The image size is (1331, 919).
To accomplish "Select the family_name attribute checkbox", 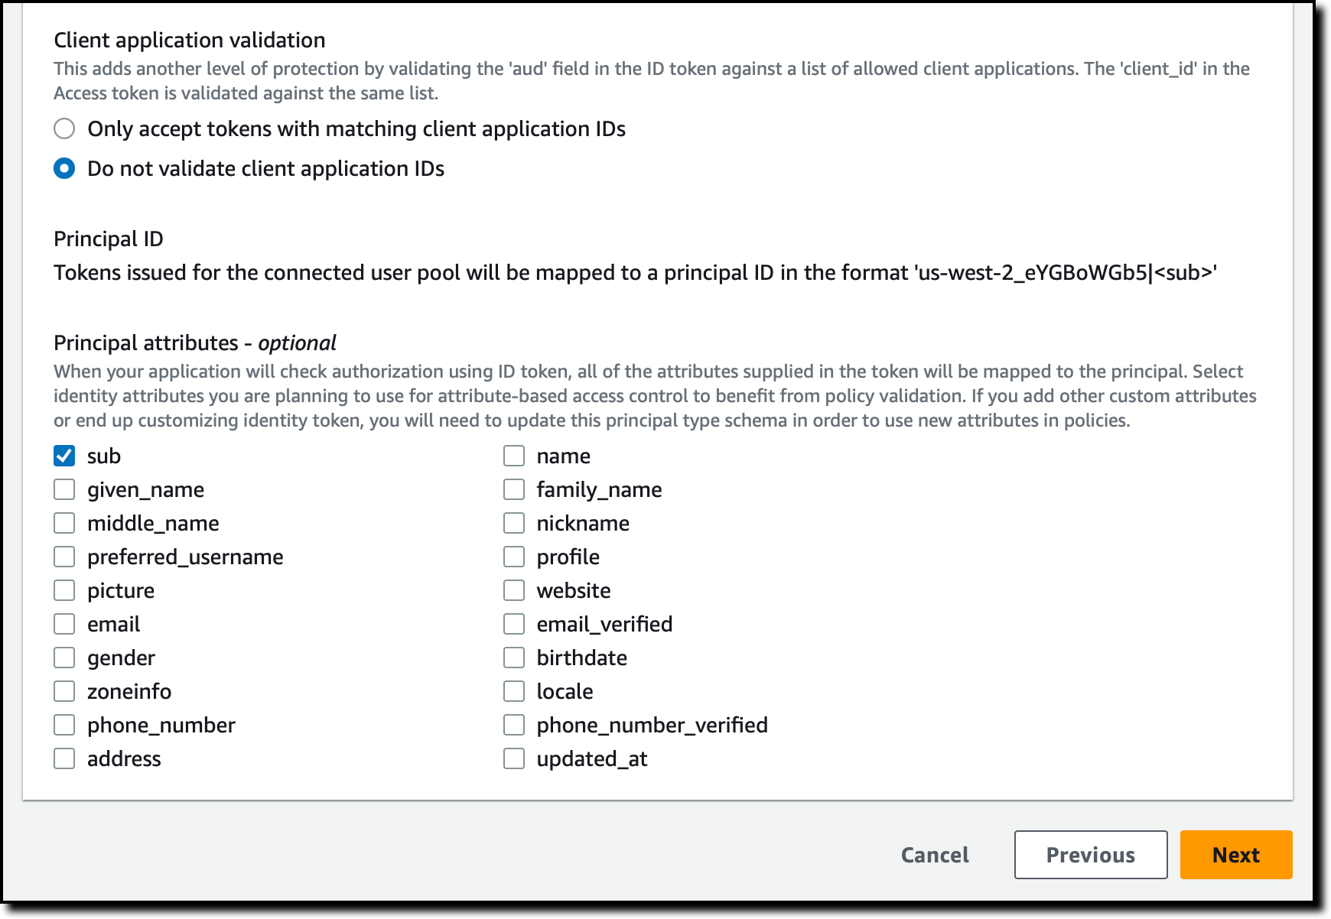I will pyautogui.click(x=514, y=489).
